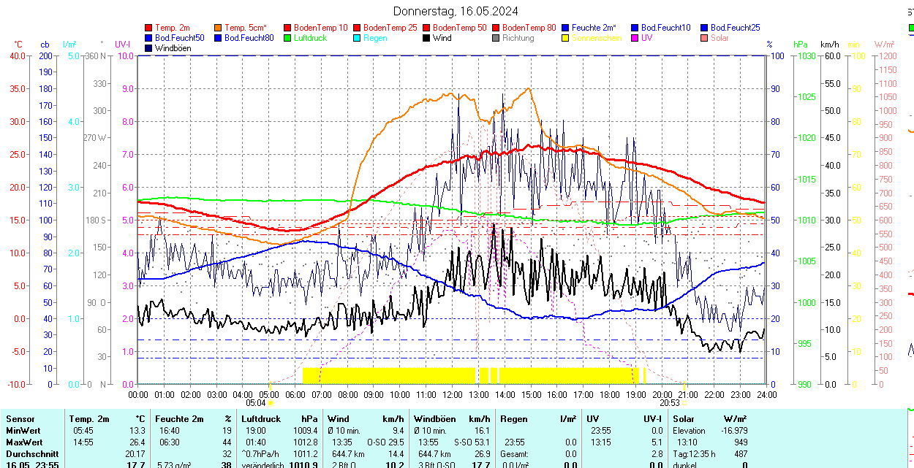The image size is (914, 468).
Task: Click the chart title Donnerstag, 16.05.2024
Action: [x=456, y=11]
